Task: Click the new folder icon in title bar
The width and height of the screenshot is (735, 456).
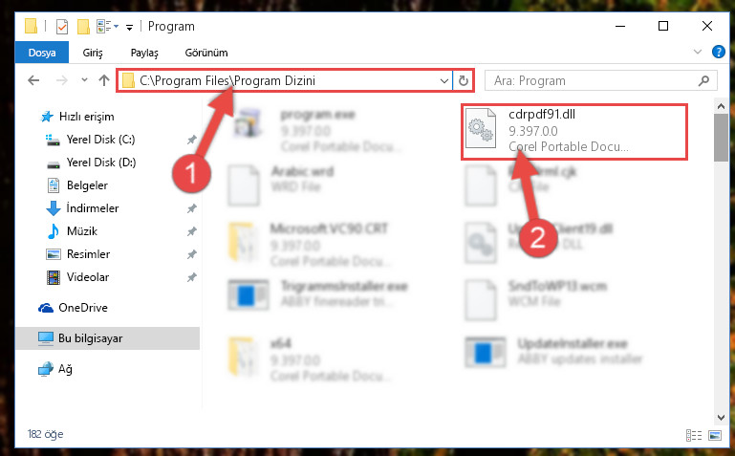Action: [83, 27]
